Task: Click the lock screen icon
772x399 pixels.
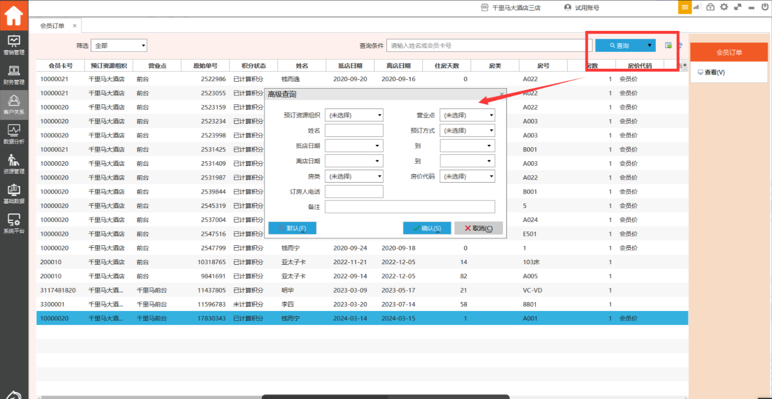Action: click(710, 7)
